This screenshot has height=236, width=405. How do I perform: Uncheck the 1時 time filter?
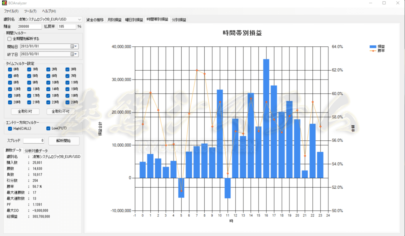click(x=29, y=69)
